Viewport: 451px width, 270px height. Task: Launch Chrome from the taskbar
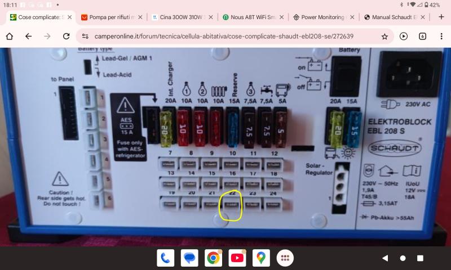[213, 258]
